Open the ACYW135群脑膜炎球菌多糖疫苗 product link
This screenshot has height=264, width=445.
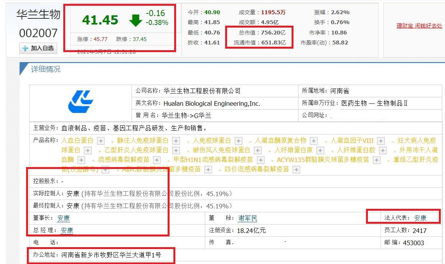click(x=323, y=160)
